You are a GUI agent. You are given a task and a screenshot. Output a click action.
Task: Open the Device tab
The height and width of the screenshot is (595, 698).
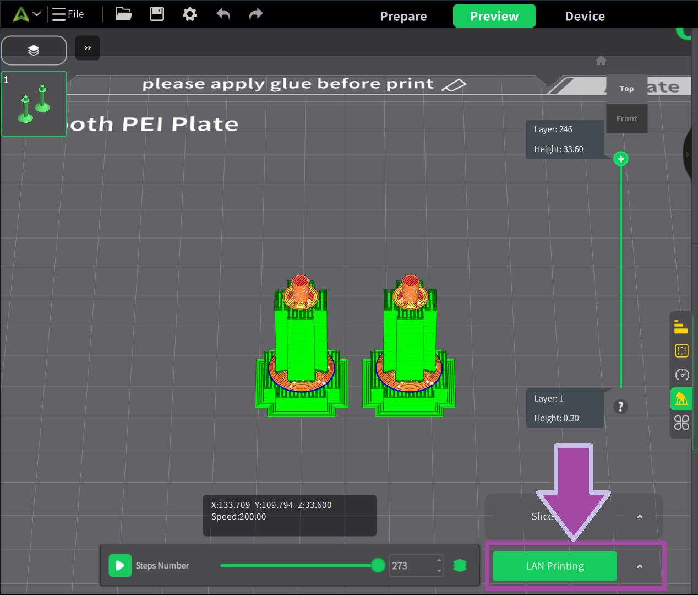click(x=585, y=17)
